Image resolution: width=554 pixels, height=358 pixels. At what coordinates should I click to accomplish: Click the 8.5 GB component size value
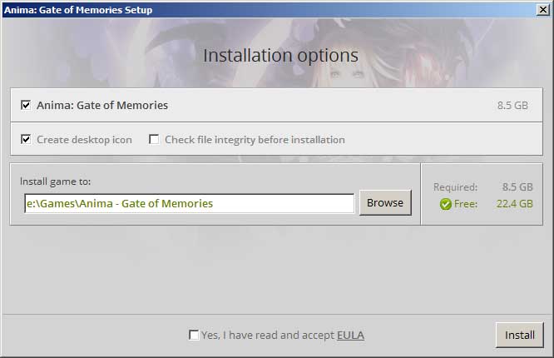[512, 106]
